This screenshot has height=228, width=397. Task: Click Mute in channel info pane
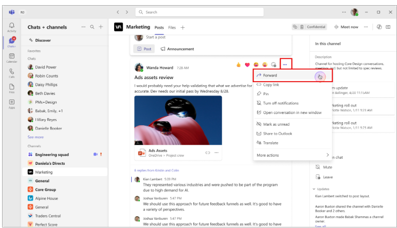click(x=324, y=167)
